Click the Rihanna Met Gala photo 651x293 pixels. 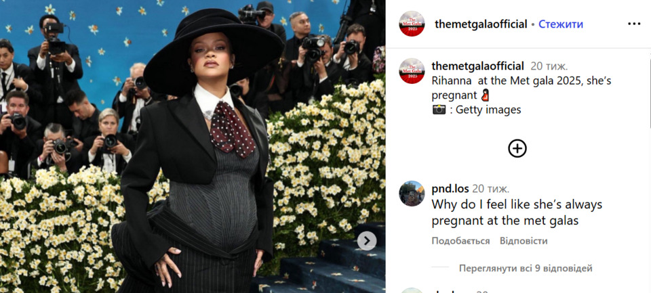point(193,146)
